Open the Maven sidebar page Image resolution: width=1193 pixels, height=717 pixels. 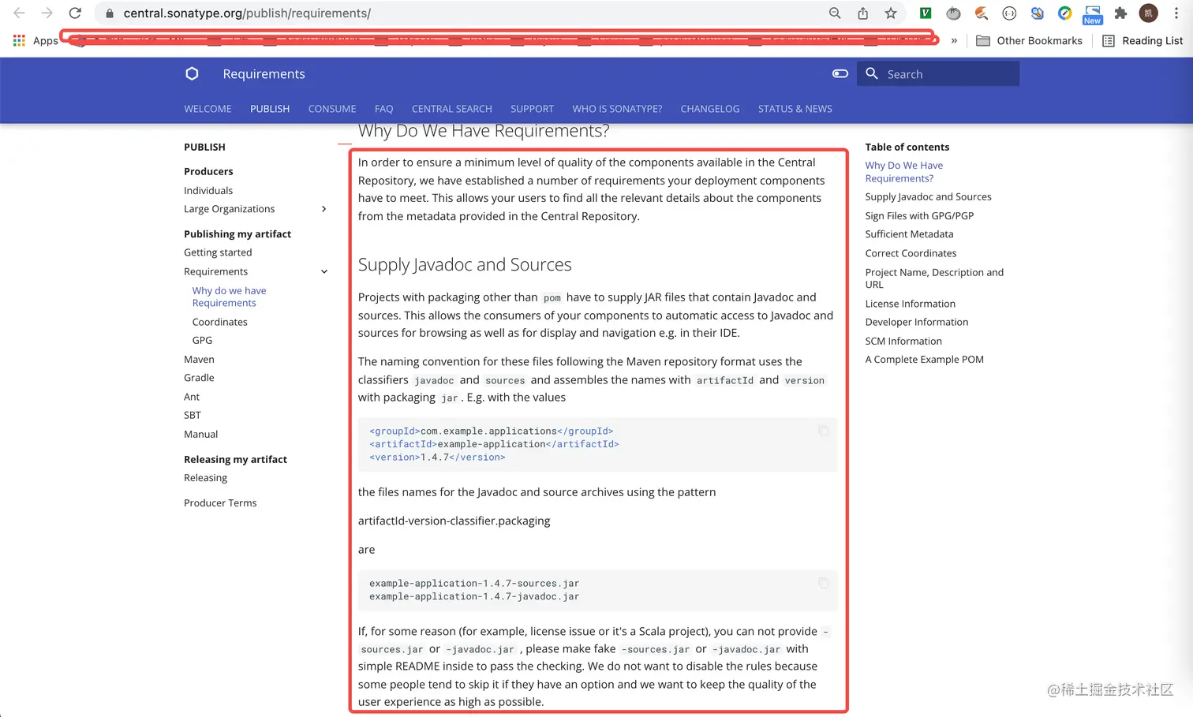(199, 359)
